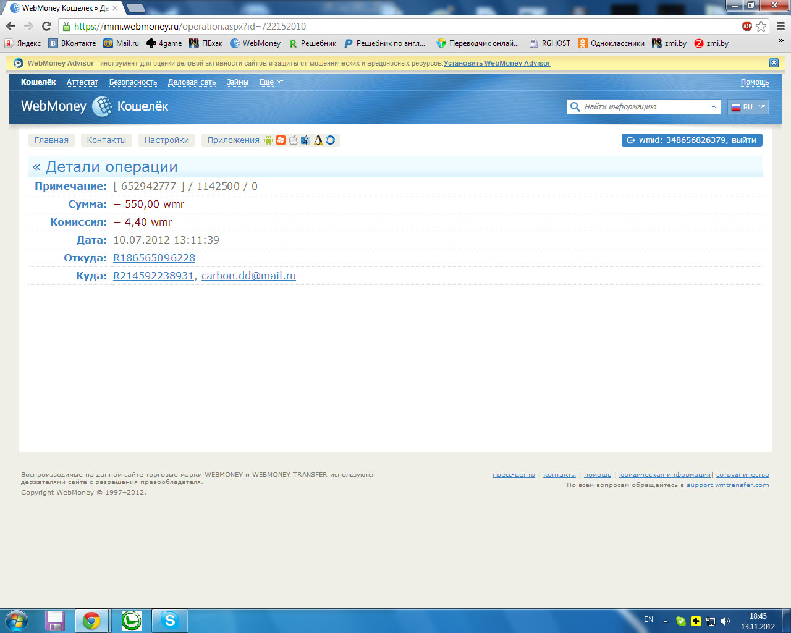The image size is (791, 633).
Task: Switch to the Контакты tab
Action: coord(106,140)
